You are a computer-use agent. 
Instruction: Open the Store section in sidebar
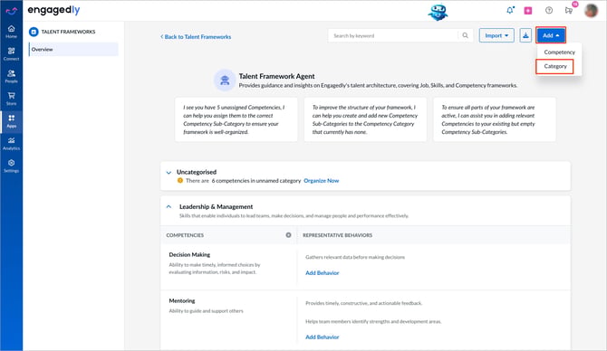pyautogui.click(x=11, y=99)
